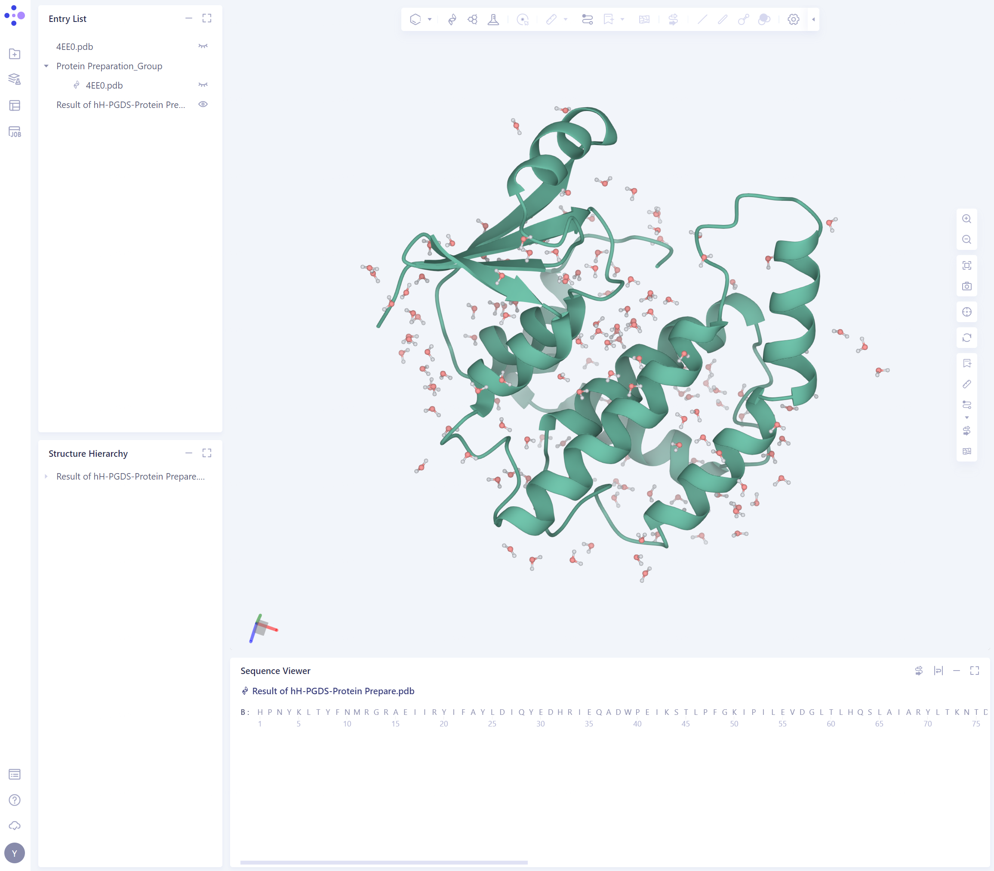Open the dropdown arrow next to hexagon tool

click(x=430, y=19)
